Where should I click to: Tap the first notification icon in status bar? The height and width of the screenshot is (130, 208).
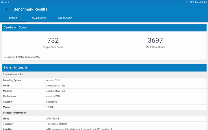pos(2,2)
